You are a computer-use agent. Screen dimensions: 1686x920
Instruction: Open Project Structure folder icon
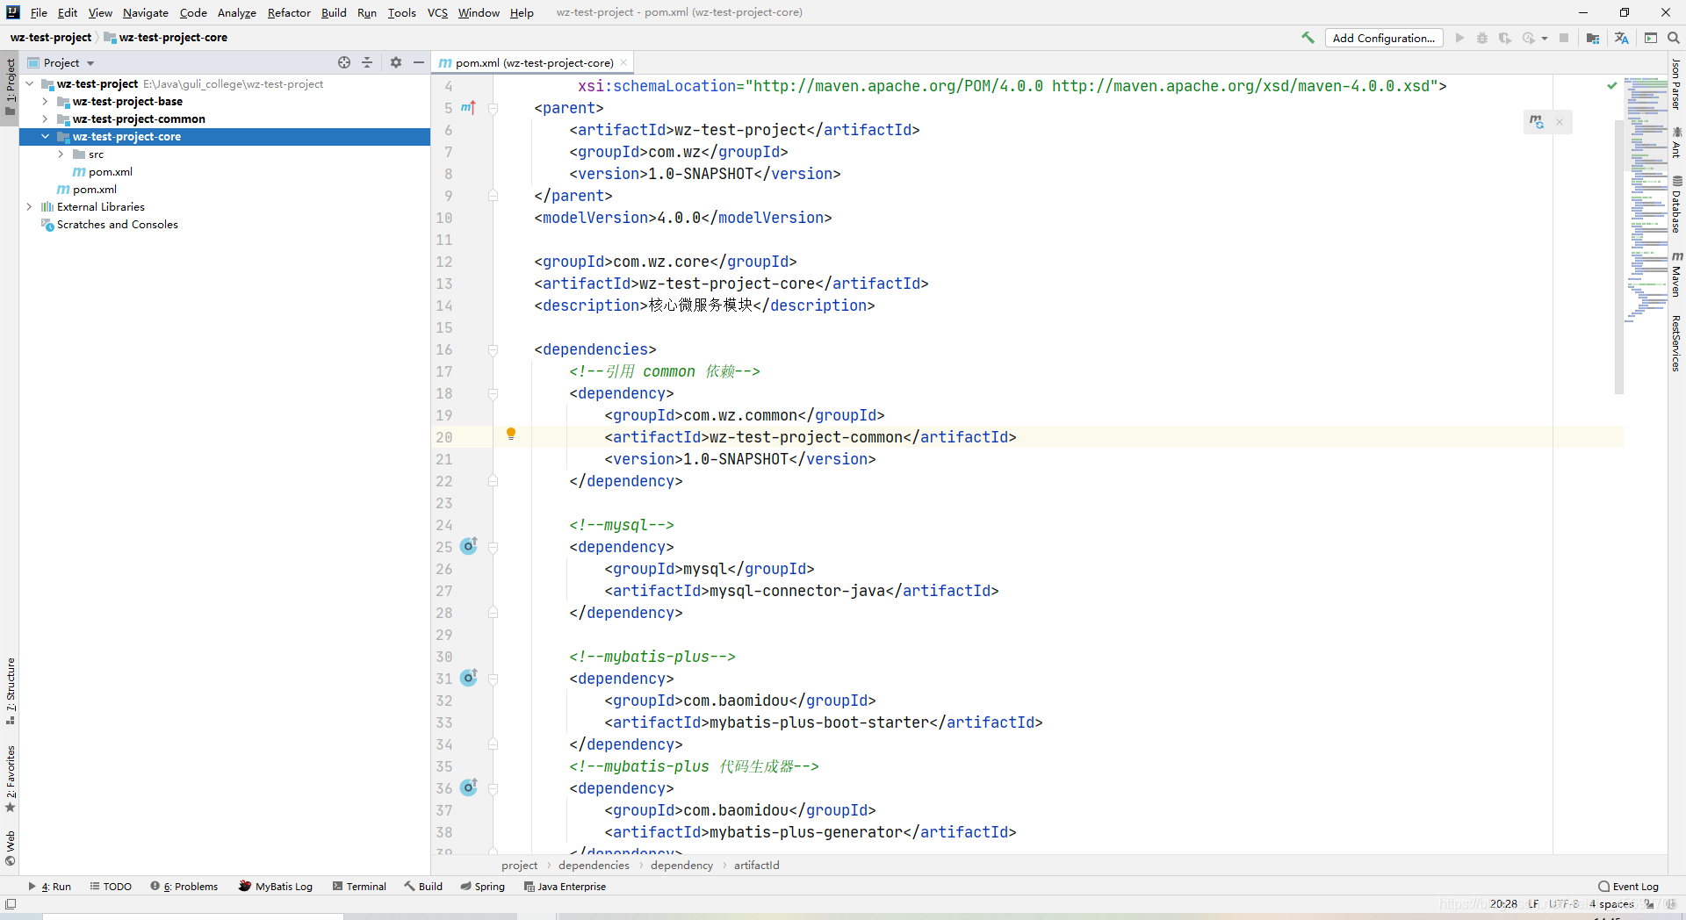[x=1593, y=38]
